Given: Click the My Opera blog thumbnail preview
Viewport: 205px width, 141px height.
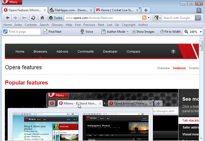Looking at the screenshot, I should point(46,127).
